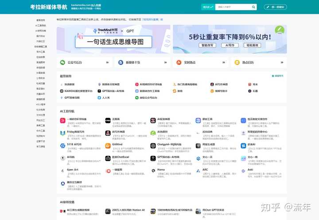This screenshot has width=319, height=220.
Task: Open the search engine selector dropdown
Action: (x=208, y=7)
